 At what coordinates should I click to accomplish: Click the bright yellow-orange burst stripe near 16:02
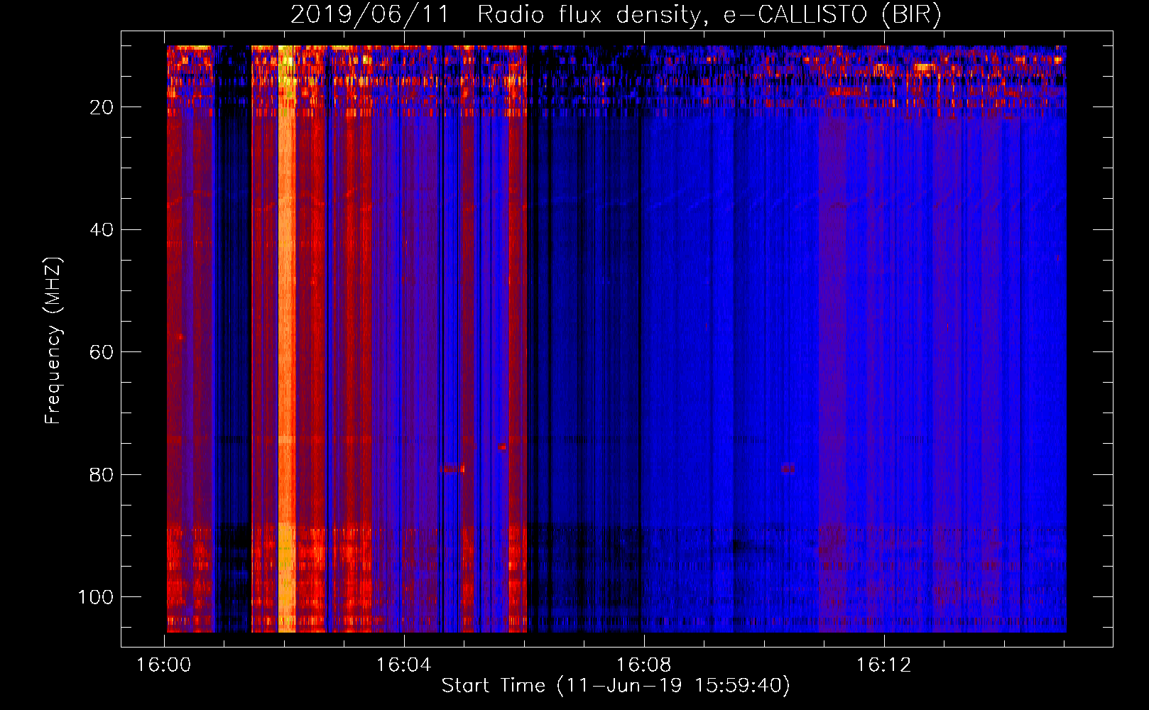pos(286,339)
